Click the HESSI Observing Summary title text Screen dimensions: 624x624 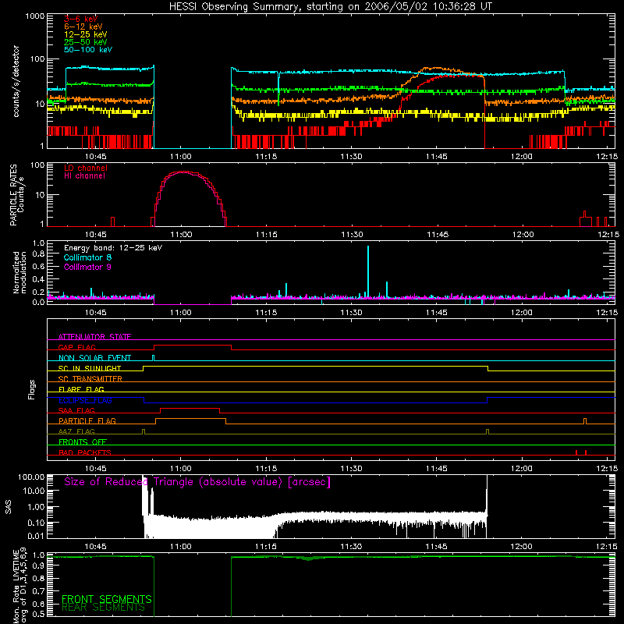(x=330, y=7)
